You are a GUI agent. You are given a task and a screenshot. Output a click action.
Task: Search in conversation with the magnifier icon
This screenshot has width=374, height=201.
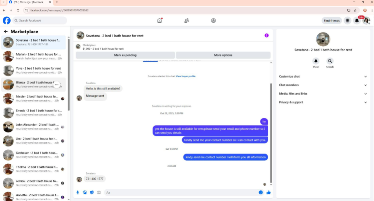point(330,61)
